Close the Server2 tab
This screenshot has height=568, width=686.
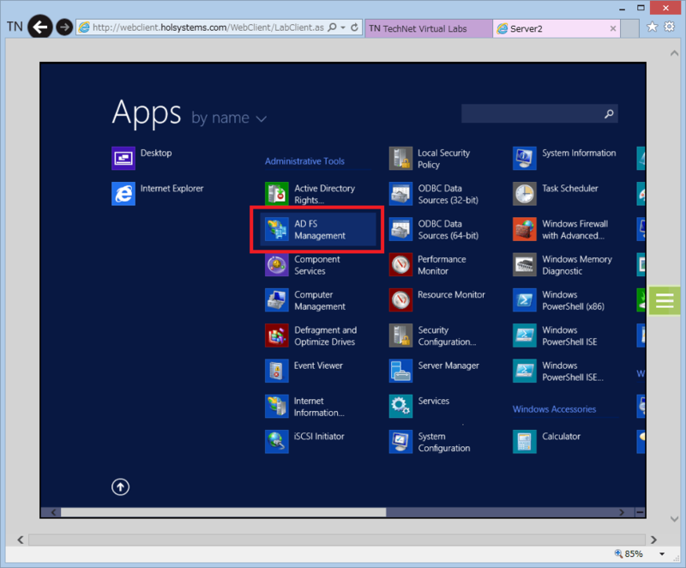pos(613,28)
